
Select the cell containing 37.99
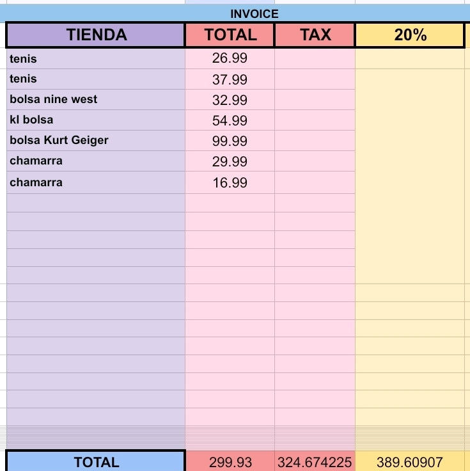pyautogui.click(x=230, y=79)
